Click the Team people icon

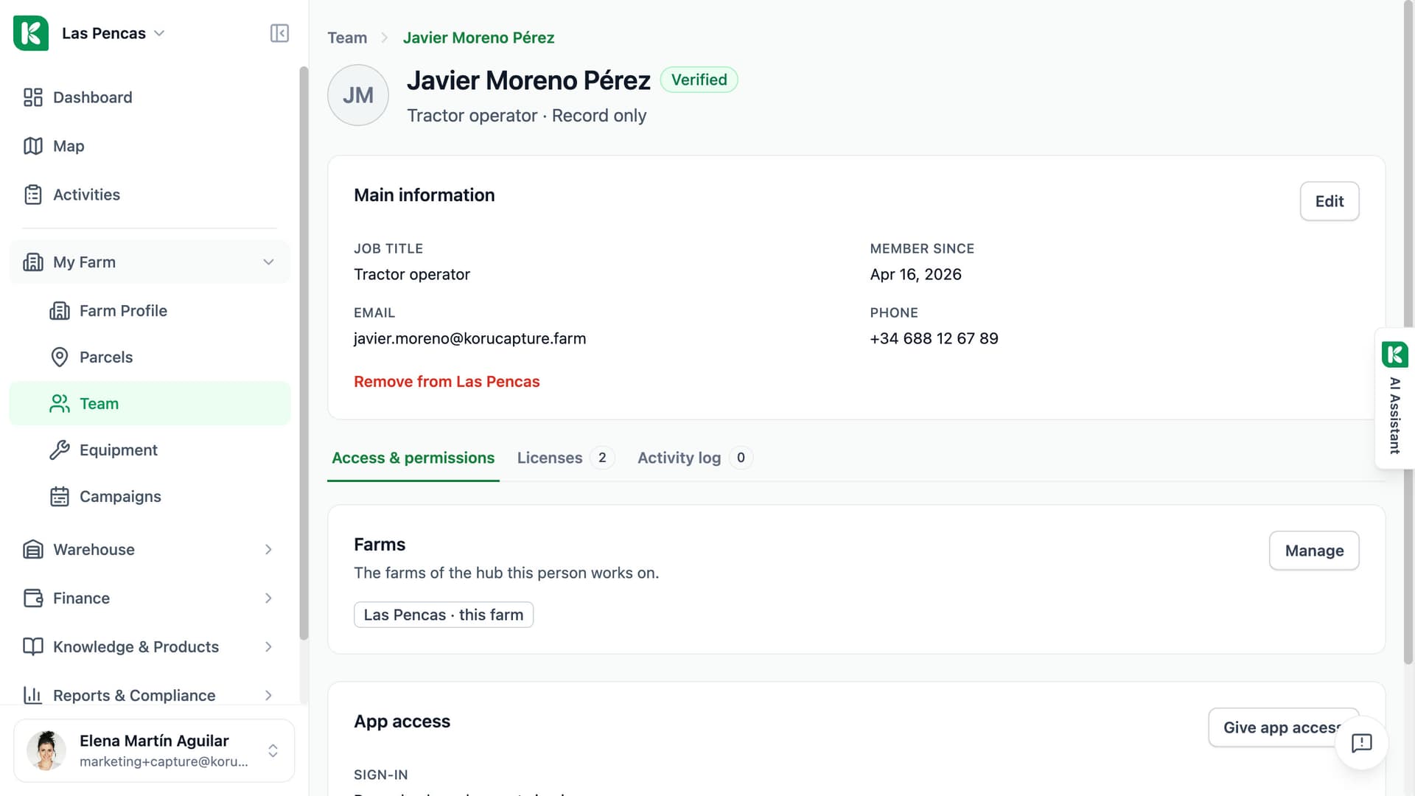point(60,404)
